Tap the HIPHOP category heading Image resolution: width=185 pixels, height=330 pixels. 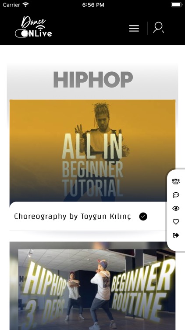93,79
